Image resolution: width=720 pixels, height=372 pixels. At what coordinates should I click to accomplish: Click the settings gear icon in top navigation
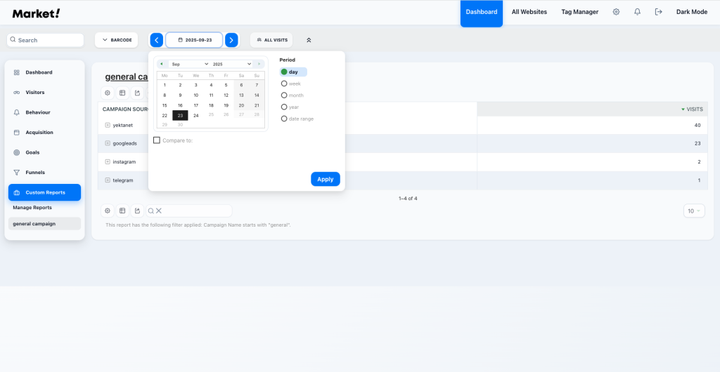616,12
